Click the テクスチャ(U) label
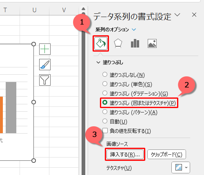The height and width of the screenshot is (175, 204). (x=119, y=168)
